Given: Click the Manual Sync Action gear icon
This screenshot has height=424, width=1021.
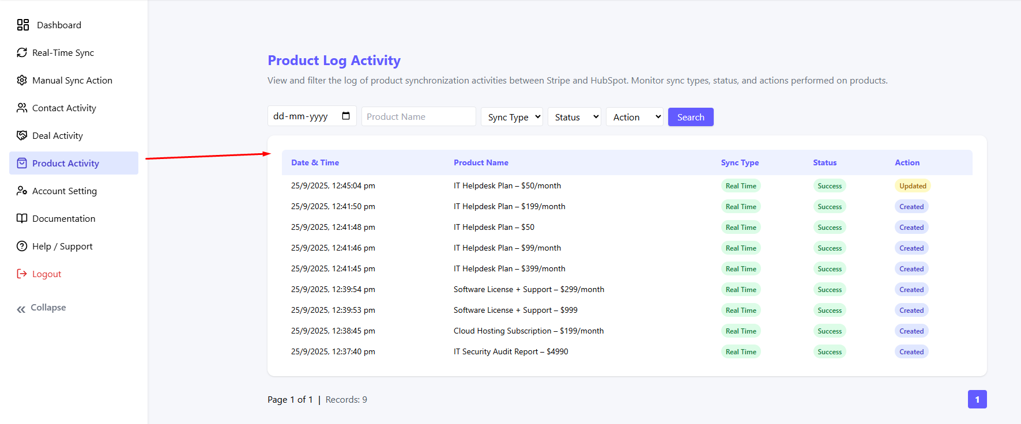Looking at the screenshot, I should click(x=22, y=80).
